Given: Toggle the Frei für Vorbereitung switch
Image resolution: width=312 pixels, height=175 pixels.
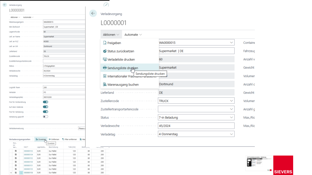Looking at the screenshot, I should tap(45, 102).
